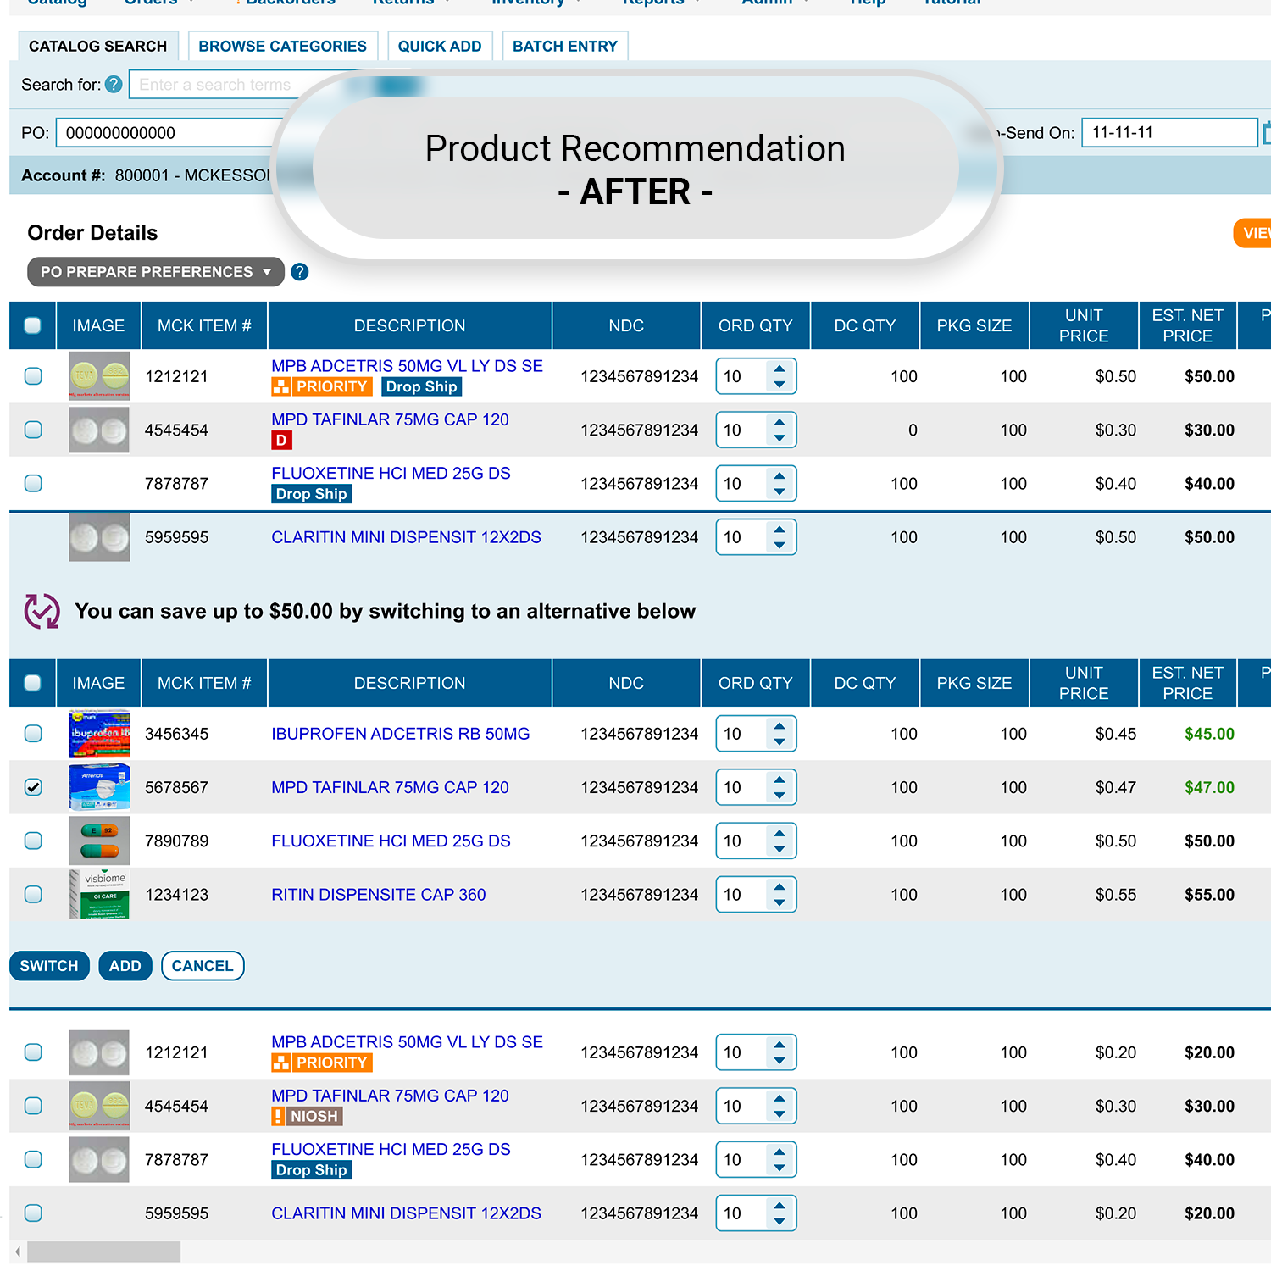
Task: Click the NIOSH warning badge
Action: coord(307,1117)
